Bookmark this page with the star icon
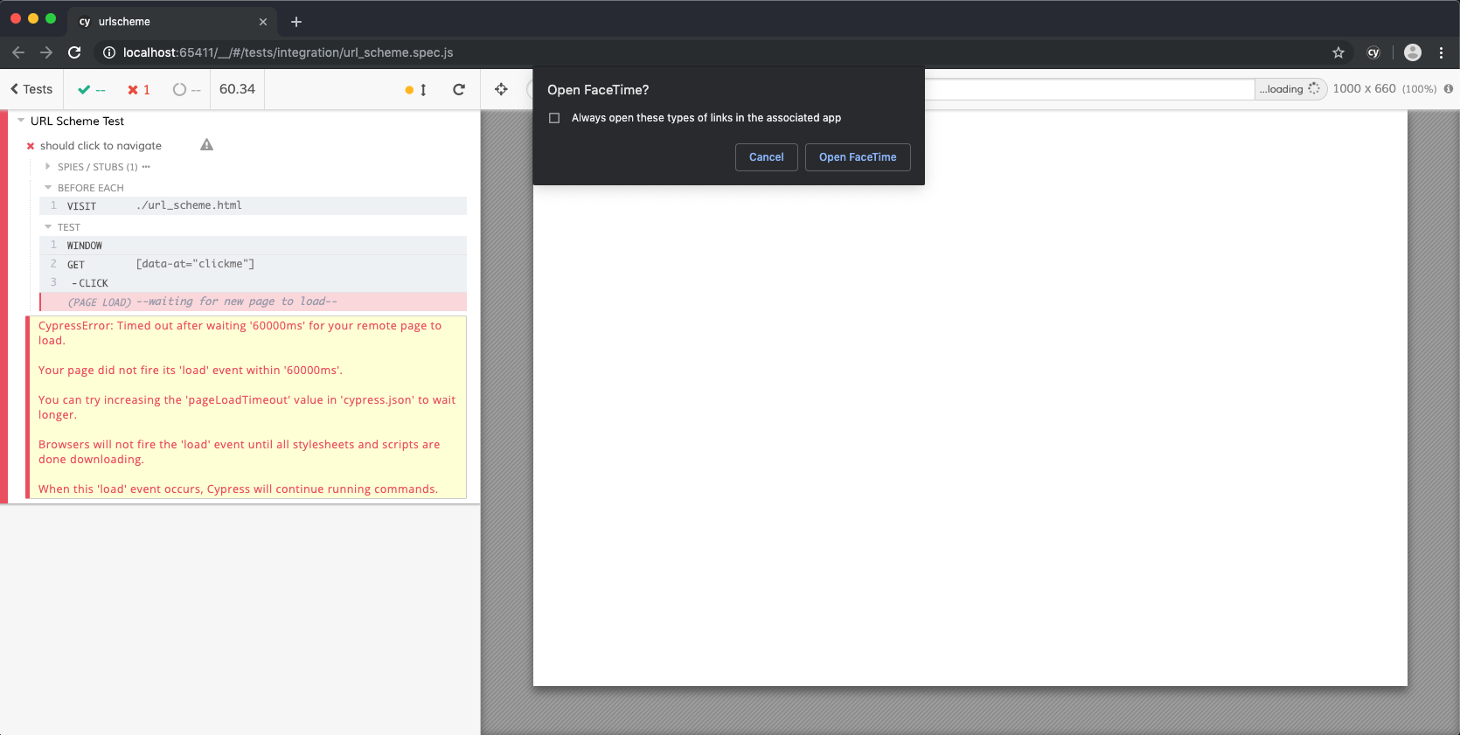1460x735 pixels. click(1338, 52)
